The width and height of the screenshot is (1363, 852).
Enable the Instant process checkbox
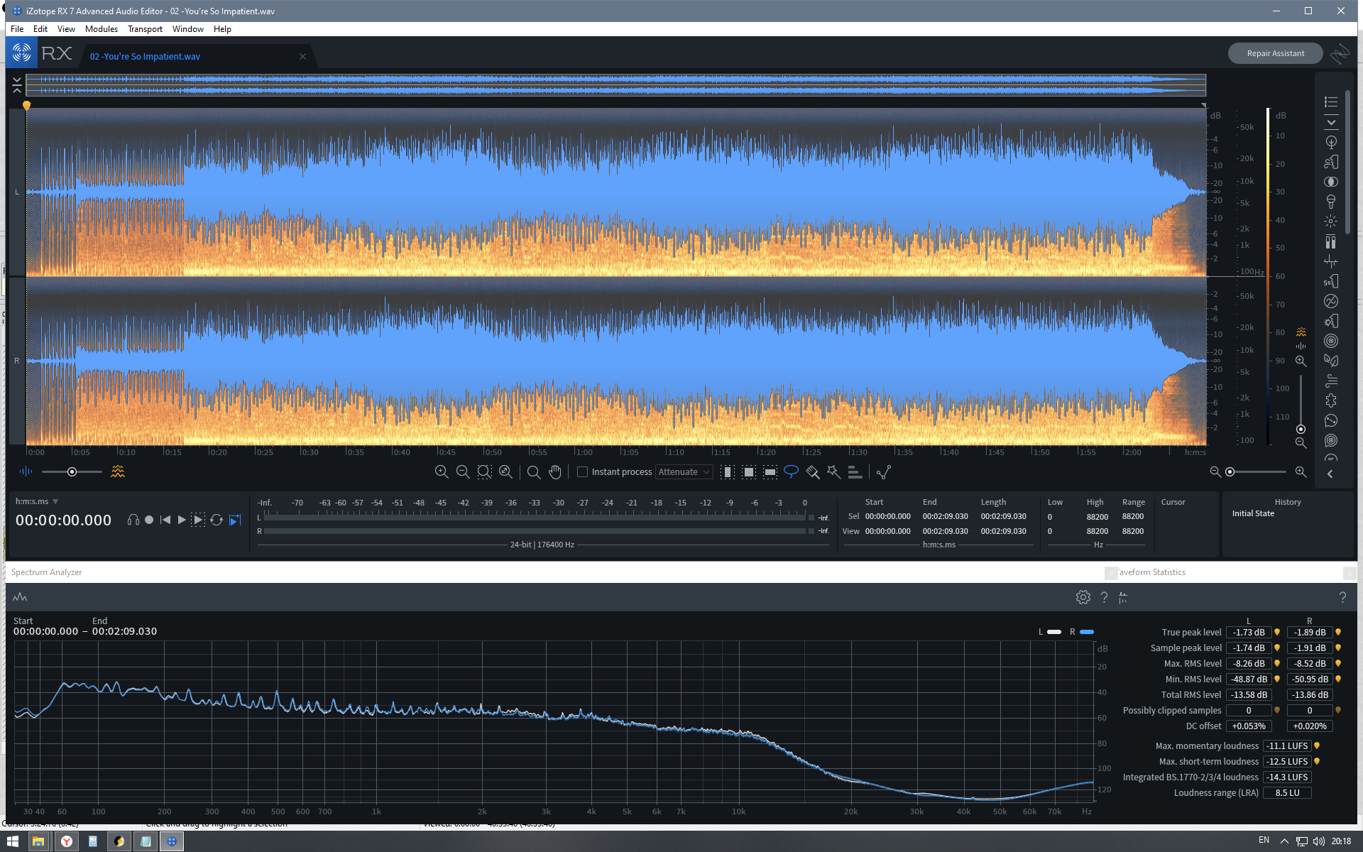click(582, 471)
